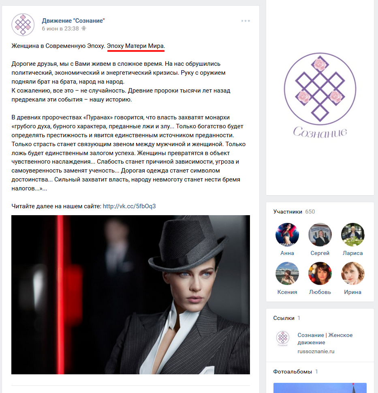Open Сознание | Женское движение link
The height and width of the screenshot is (393, 378).
325,339
